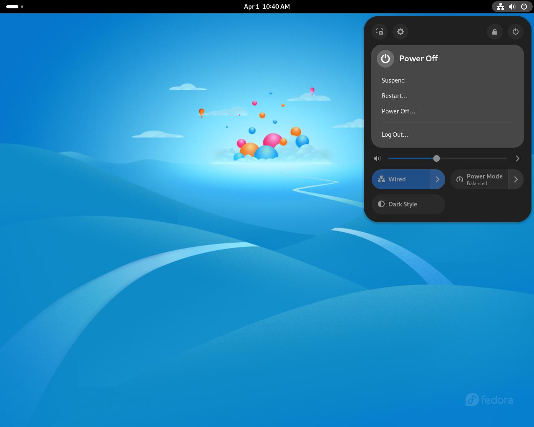Expand the Wired connection submenu arrow

click(438, 179)
